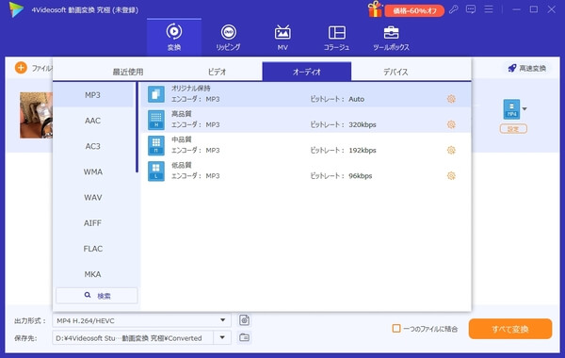This screenshot has height=358, width=565.
Task: Click the 中品質 preset icon
Action: (x=156, y=145)
